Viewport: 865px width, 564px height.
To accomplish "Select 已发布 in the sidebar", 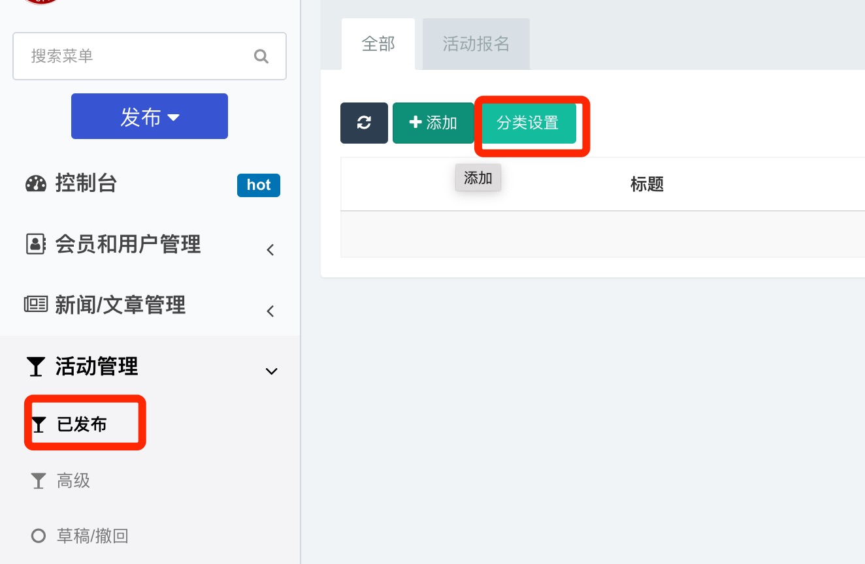I will (x=82, y=425).
